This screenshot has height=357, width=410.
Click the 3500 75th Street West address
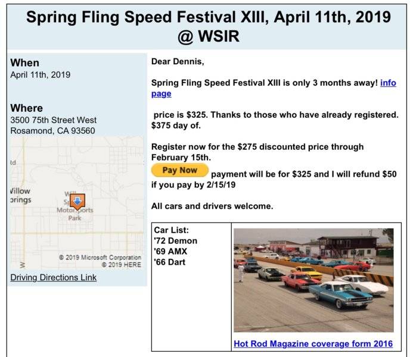click(x=54, y=120)
